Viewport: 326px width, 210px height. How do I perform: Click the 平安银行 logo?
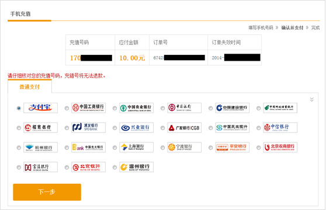(233, 148)
